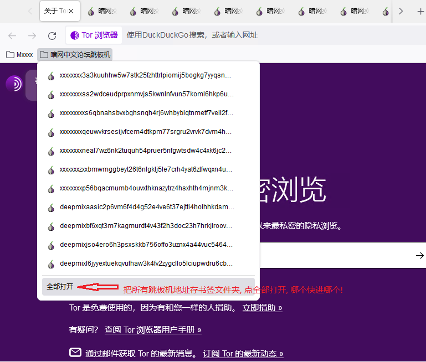Open bookmark deepmixbf6xqt3m7kagmurdt4
This screenshot has height=362, width=426.
148,226
